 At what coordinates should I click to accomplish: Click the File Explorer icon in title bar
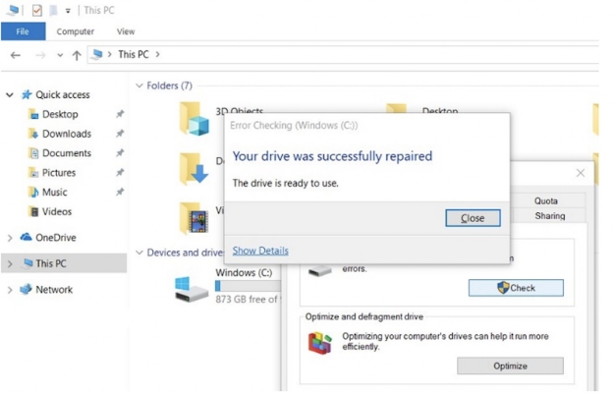pyautogui.click(x=13, y=10)
